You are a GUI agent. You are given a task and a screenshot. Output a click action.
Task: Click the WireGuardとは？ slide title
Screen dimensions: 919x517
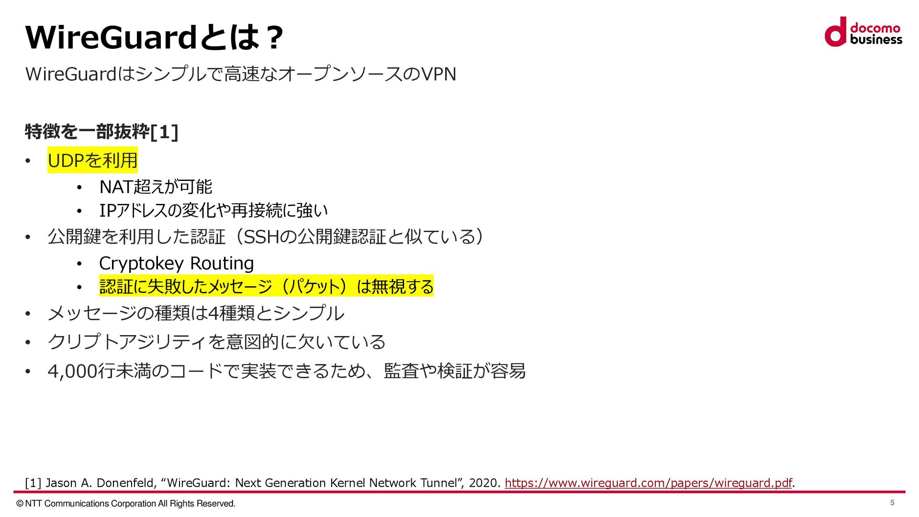tap(154, 37)
